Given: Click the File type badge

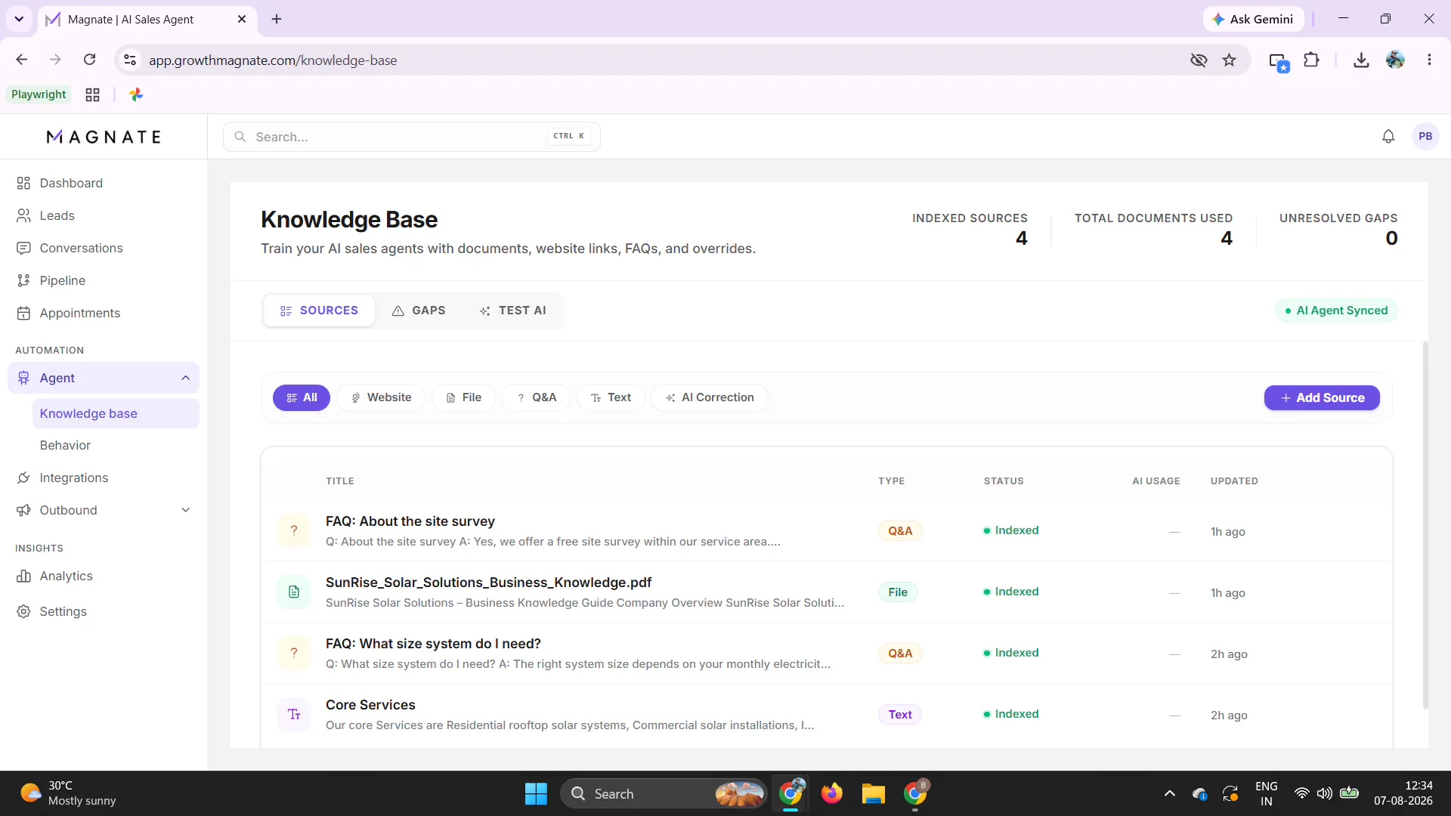Looking at the screenshot, I should point(898,592).
